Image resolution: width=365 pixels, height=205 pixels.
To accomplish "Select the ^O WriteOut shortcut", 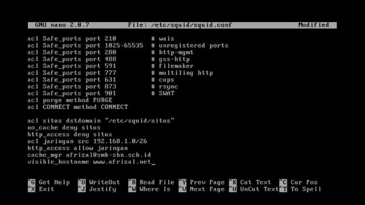I will tap(99, 182).
